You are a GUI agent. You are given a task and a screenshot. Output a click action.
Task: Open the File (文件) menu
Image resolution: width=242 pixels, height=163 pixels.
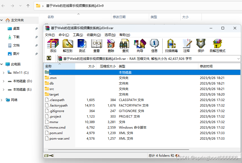[50, 35]
